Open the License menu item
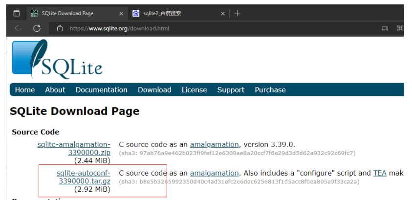The height and width of the screenshot is (200, 412). tap(194, 90)
